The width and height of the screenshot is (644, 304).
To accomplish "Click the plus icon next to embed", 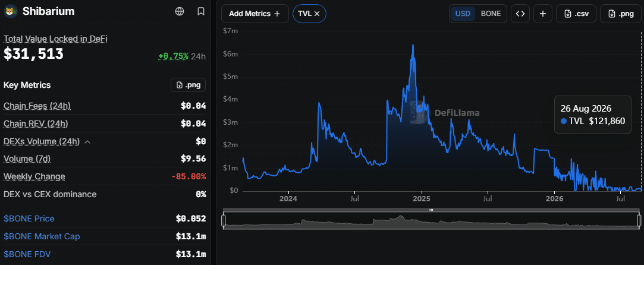I will [542, 14].
